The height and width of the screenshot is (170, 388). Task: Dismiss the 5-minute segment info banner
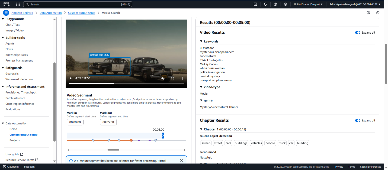click(x=181, y=161)
